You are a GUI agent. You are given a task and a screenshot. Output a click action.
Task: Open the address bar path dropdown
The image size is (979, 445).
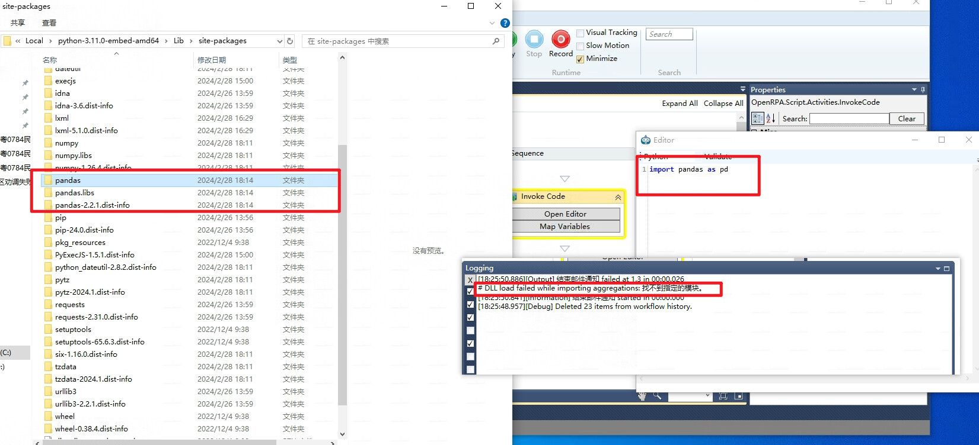[279, 41]
